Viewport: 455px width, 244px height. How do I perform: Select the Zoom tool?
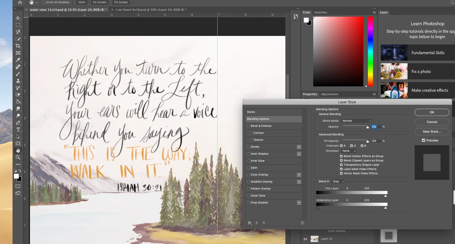pos(18,157)
